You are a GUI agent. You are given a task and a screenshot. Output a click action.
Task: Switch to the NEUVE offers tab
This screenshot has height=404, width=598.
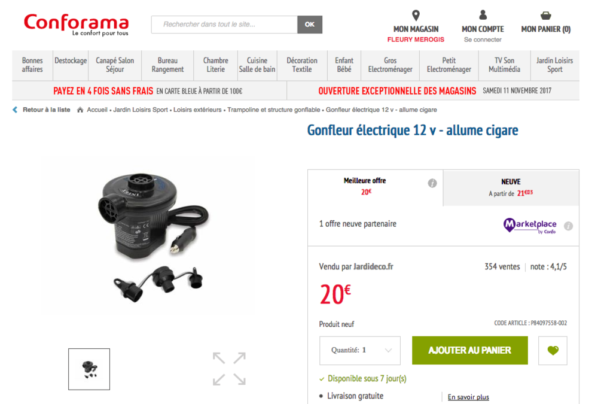(x=511, y=187)
